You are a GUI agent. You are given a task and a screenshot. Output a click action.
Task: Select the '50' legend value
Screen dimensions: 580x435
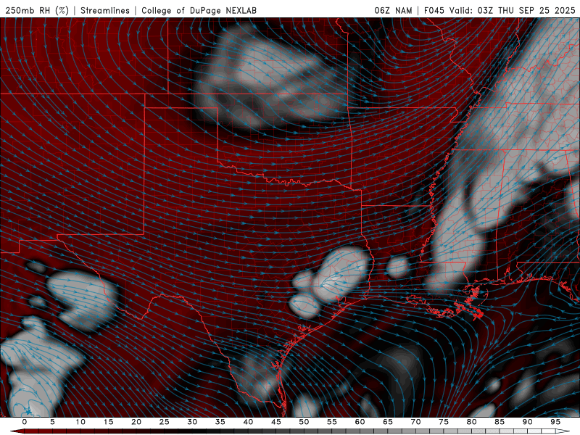(304, 422)
